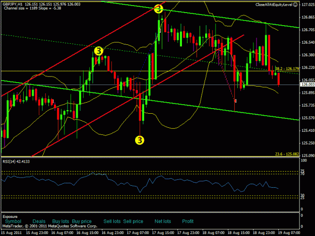Image resolution: width=315 pixels, height=236 pixels.
Task: Click the 125.895 price axis label
Action: [307, 93]
